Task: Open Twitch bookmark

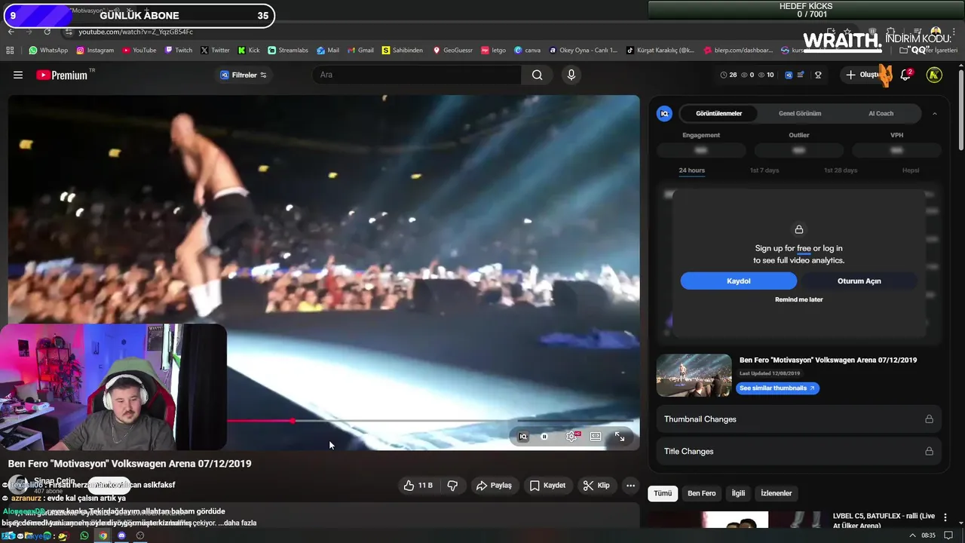Action: [179, 51]
